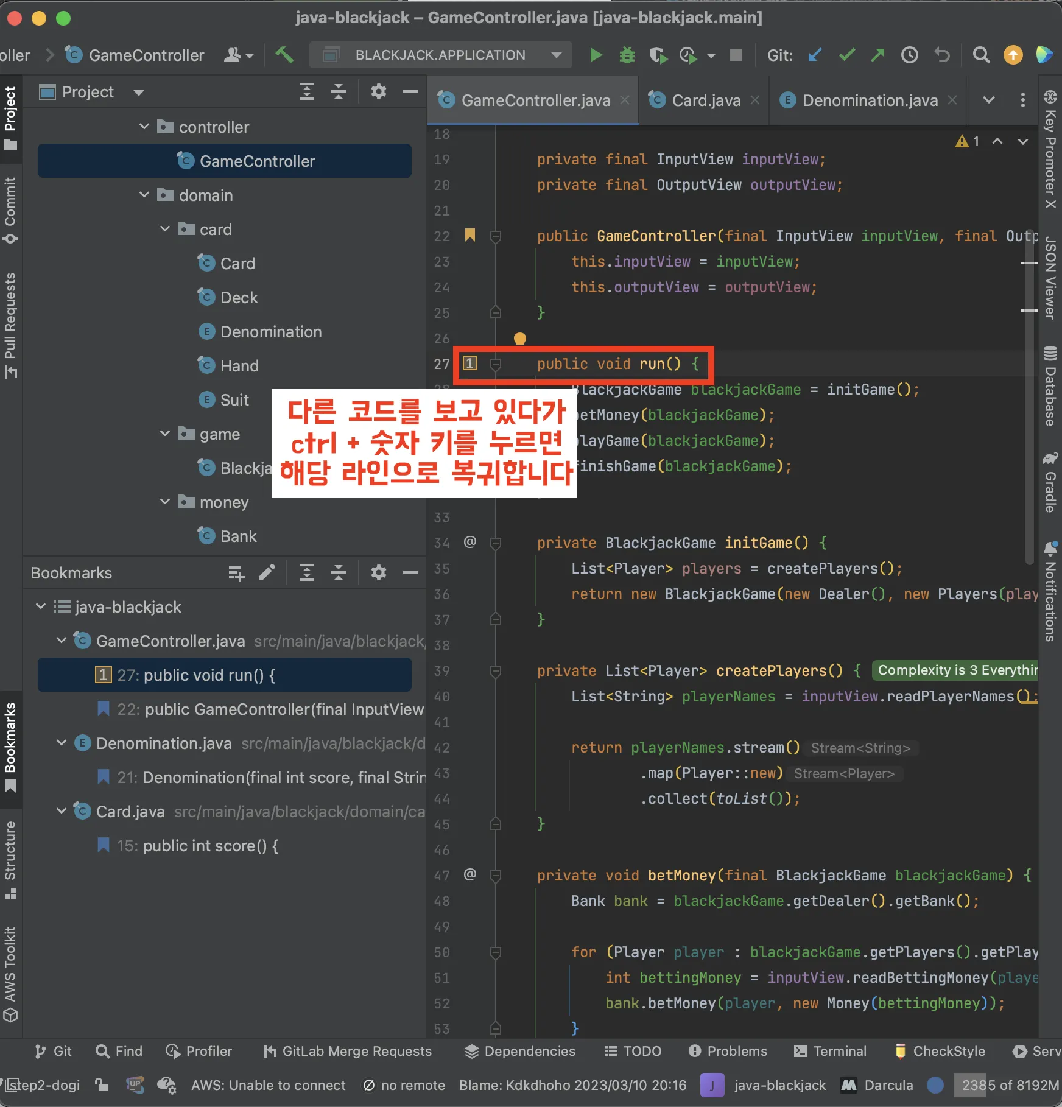Commit changes using the Git checkmark icon

pyautogui.click(x=846, y=55)
